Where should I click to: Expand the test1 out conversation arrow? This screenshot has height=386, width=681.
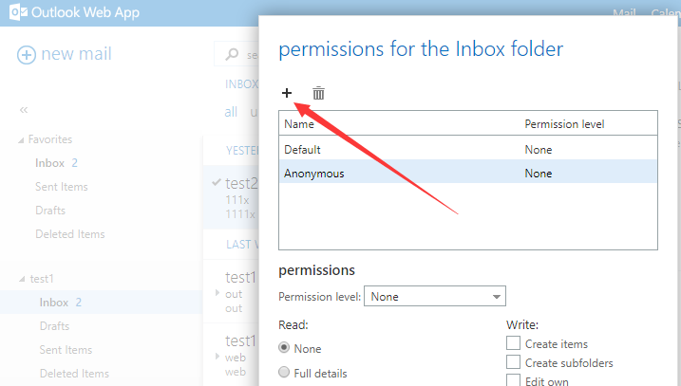point(218,293)
